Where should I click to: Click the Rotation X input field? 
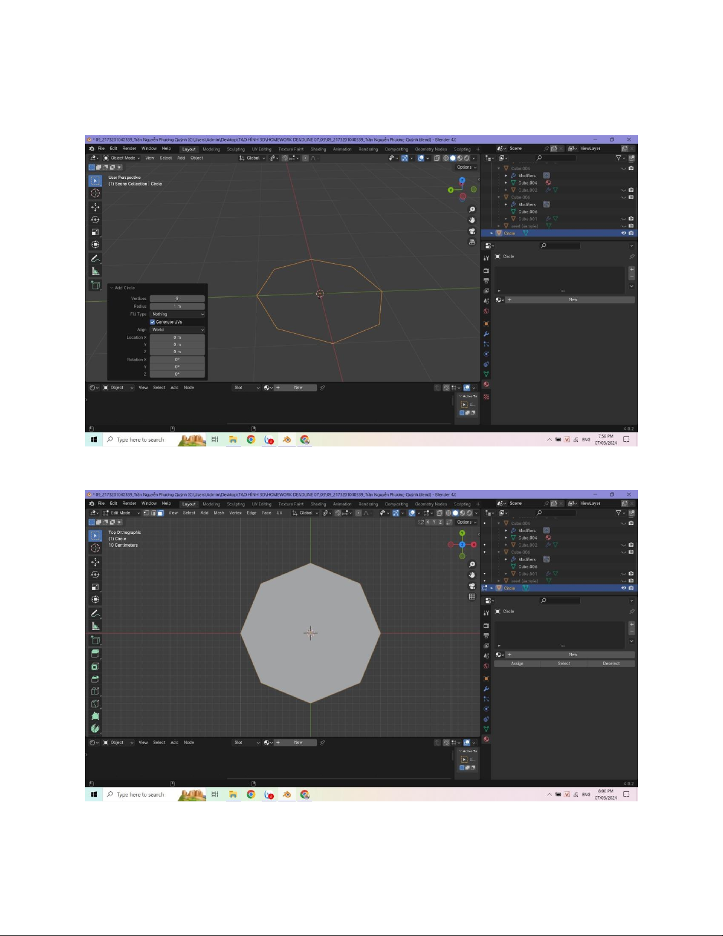(177, 360)
